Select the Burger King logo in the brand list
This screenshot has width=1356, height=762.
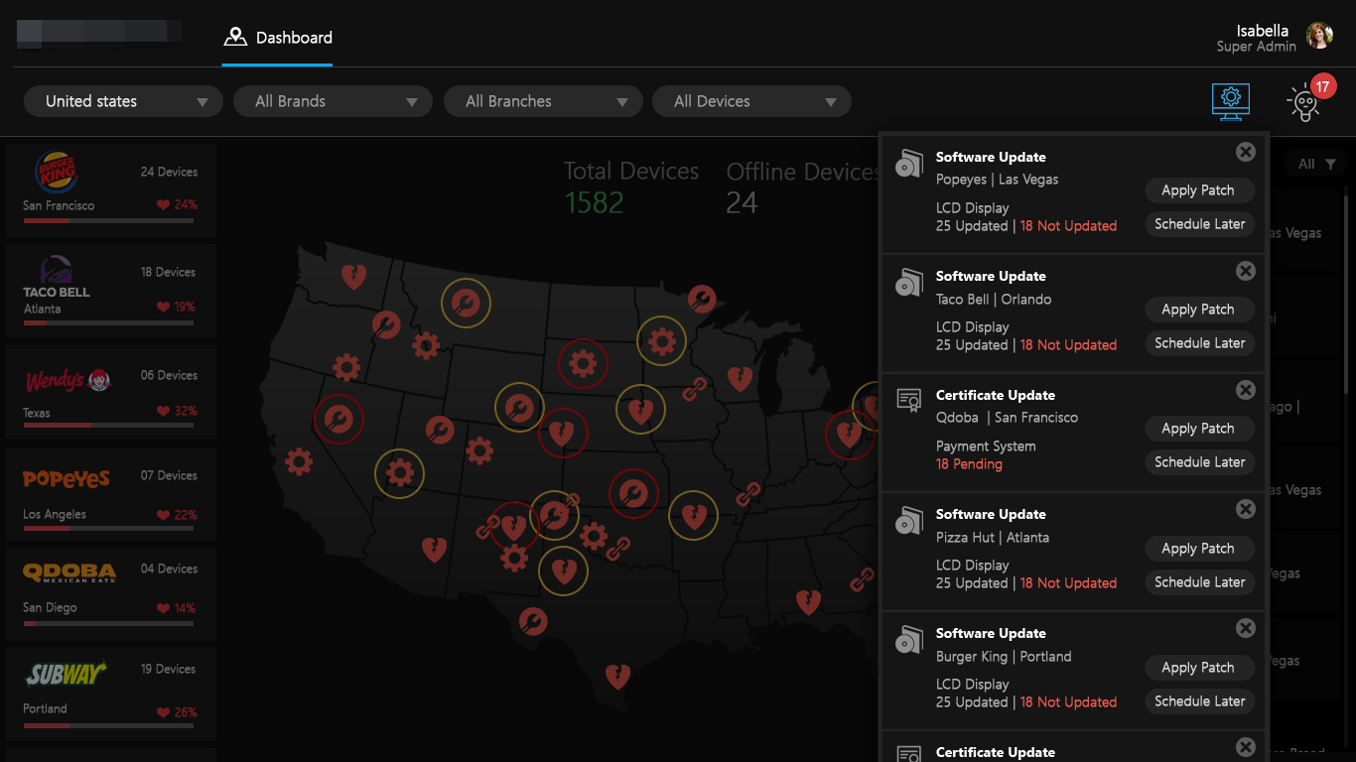[x=57, y=173]
